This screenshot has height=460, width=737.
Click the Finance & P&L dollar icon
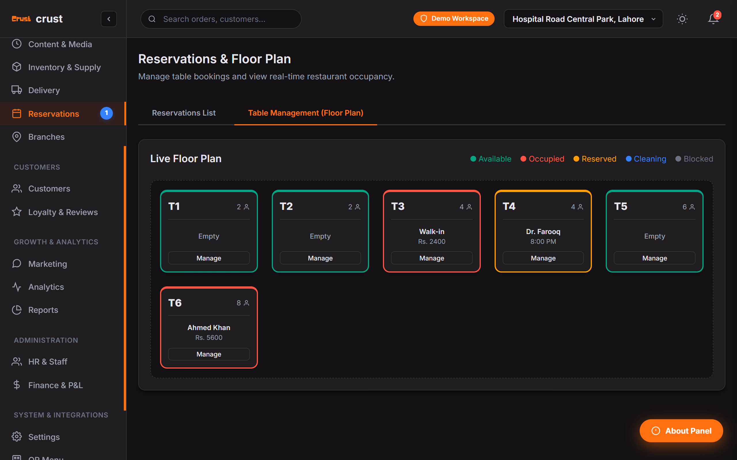click(17, 385)
